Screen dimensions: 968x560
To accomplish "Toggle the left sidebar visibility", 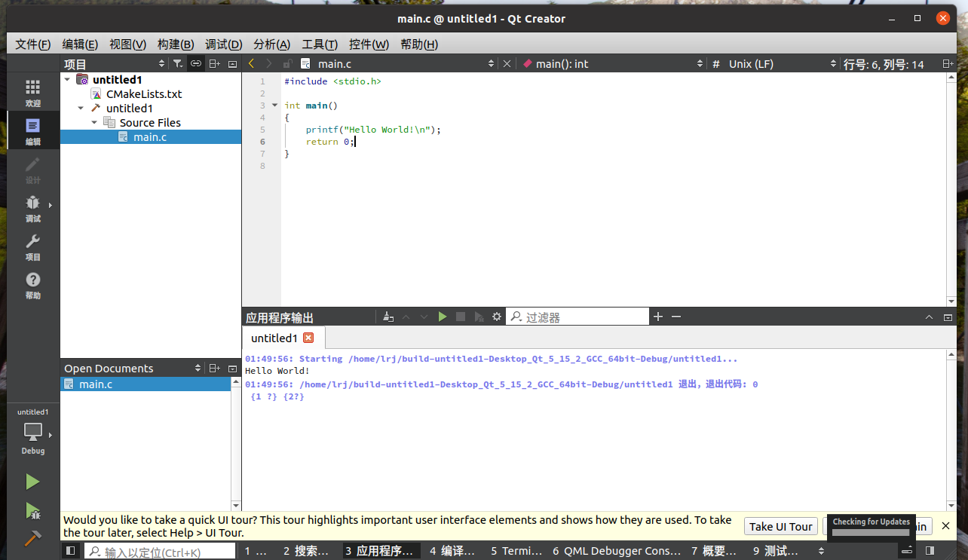I will [x=70, y=551].
